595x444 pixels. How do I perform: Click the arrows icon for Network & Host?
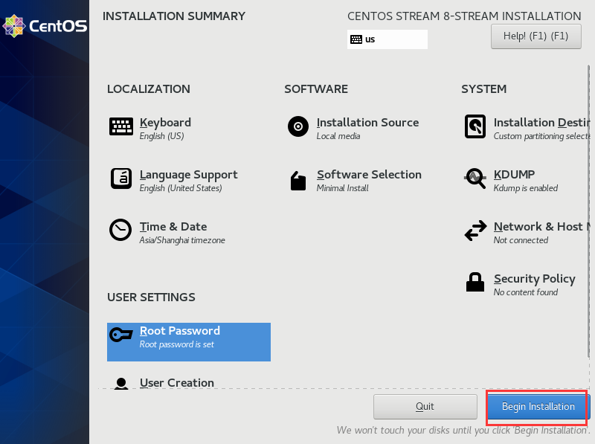[x=475, y=231]
